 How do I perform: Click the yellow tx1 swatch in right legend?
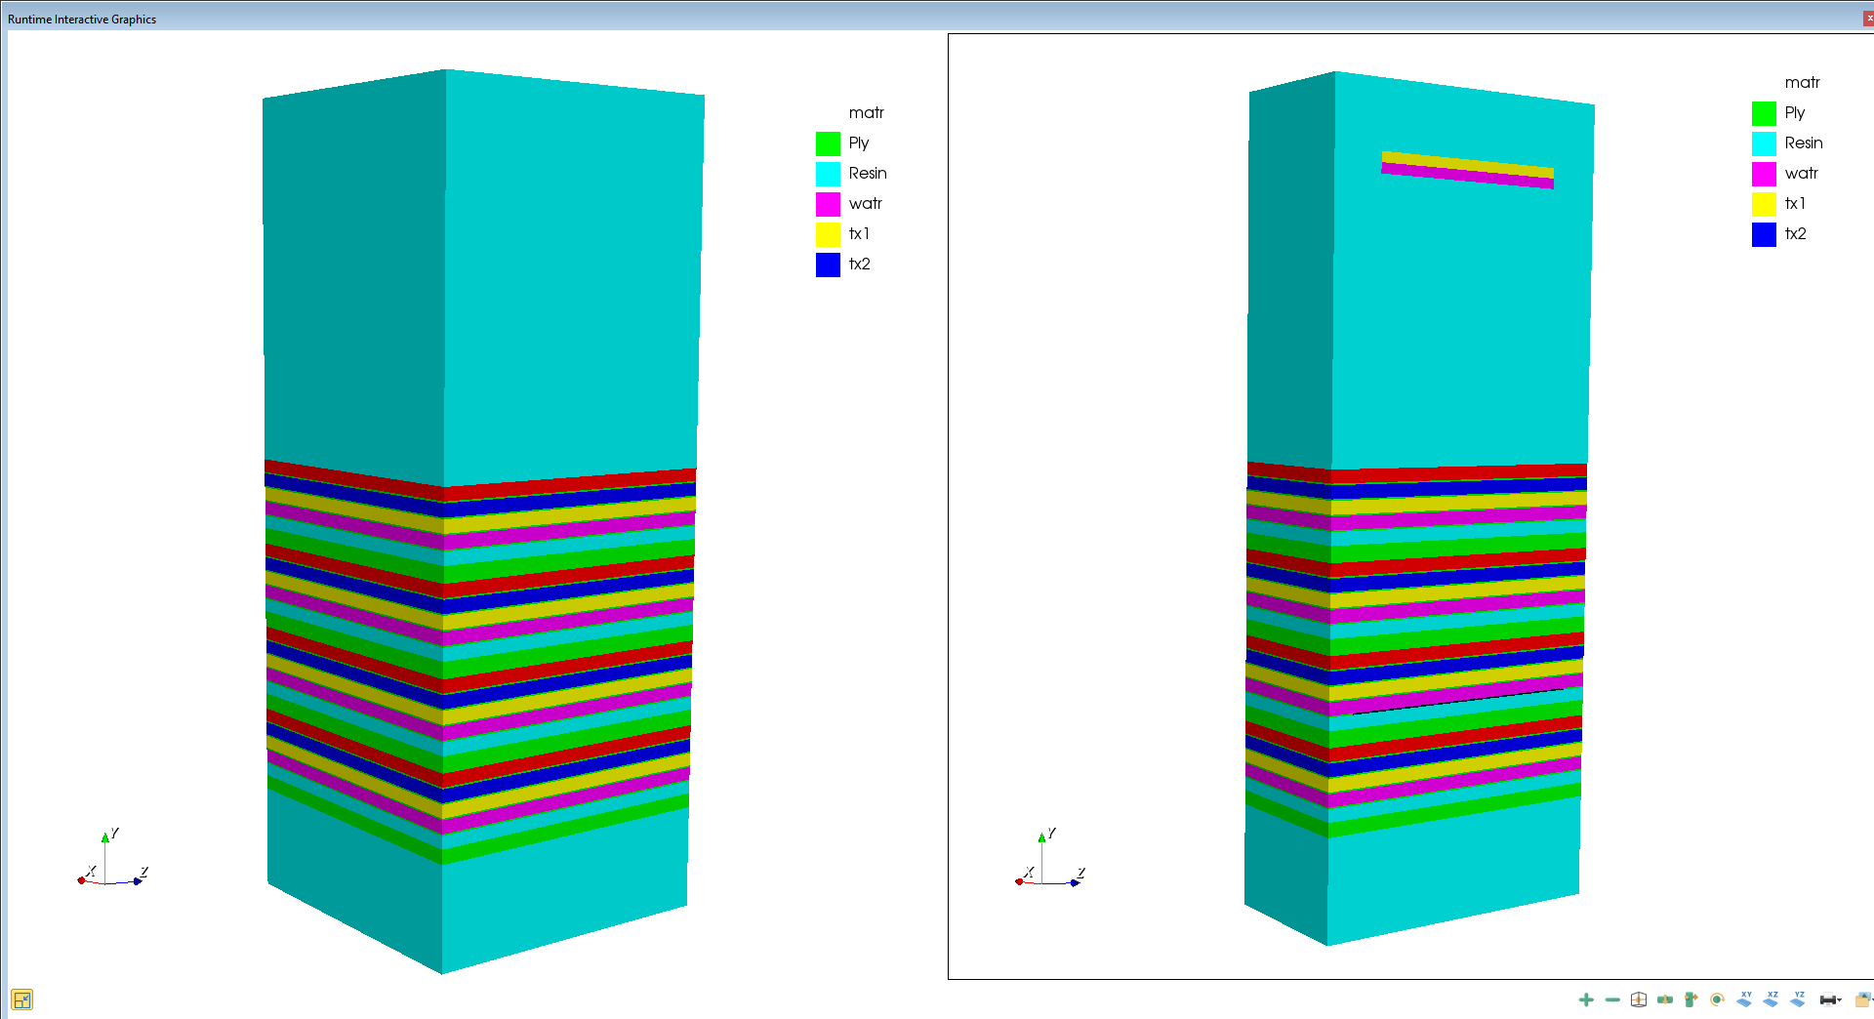coord(1764,204)
